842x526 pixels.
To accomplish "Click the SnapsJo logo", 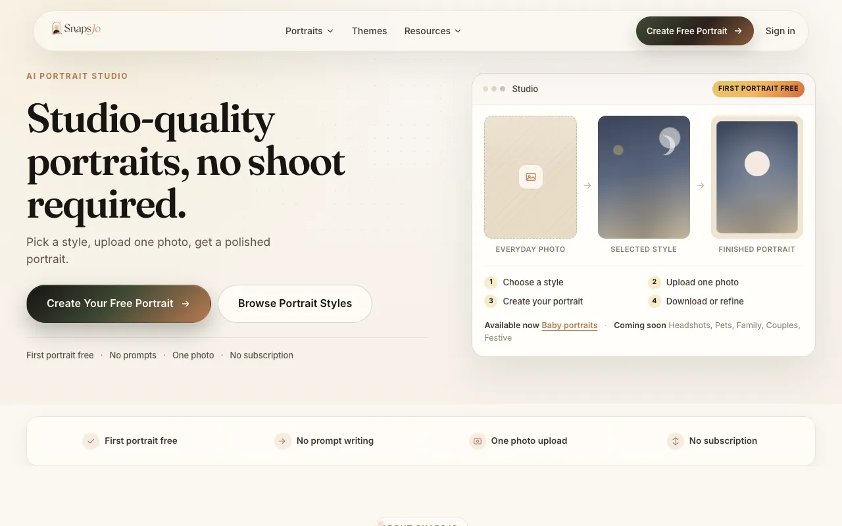I will click(x=76, y=29).
